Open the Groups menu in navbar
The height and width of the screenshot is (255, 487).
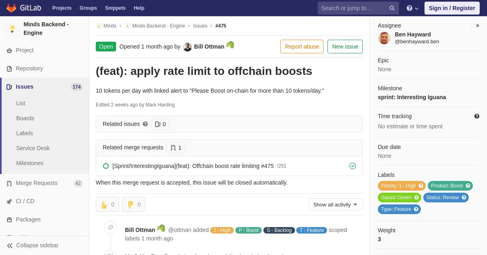88,8
